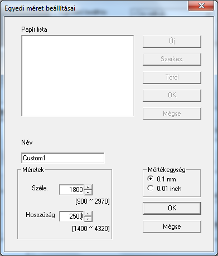
Task: Close the Egyedi méret beállításai dialog
Action: 201,6
